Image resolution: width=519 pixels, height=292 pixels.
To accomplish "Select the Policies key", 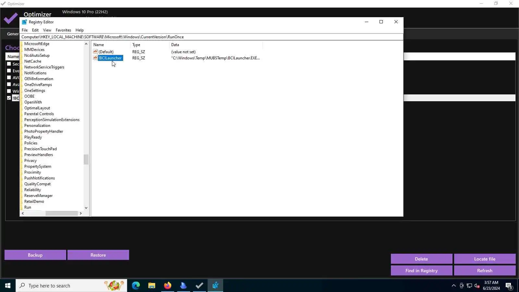I will point(31,143).
